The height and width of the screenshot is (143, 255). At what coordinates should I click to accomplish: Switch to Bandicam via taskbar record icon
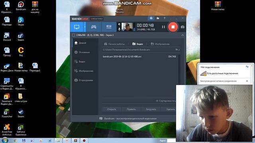pyautogui.click(x=84, y=141)
